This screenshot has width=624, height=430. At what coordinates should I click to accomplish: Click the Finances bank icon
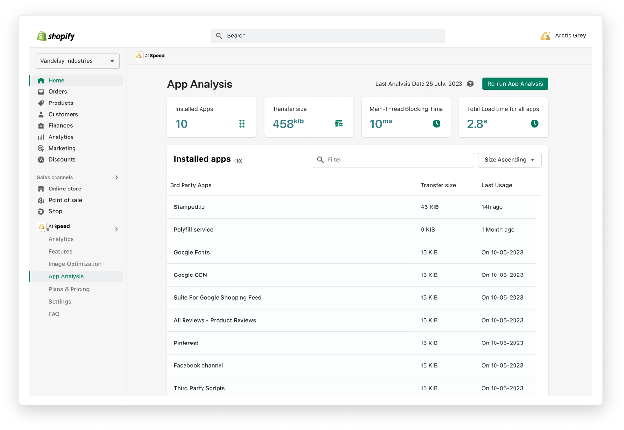(x=41, y=126)
